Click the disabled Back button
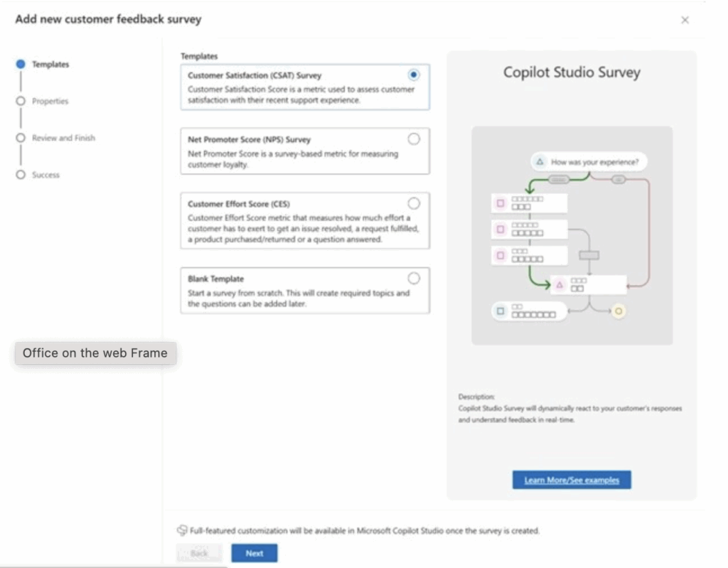Screen dimensions: 728x568 (x=199, y=553)
